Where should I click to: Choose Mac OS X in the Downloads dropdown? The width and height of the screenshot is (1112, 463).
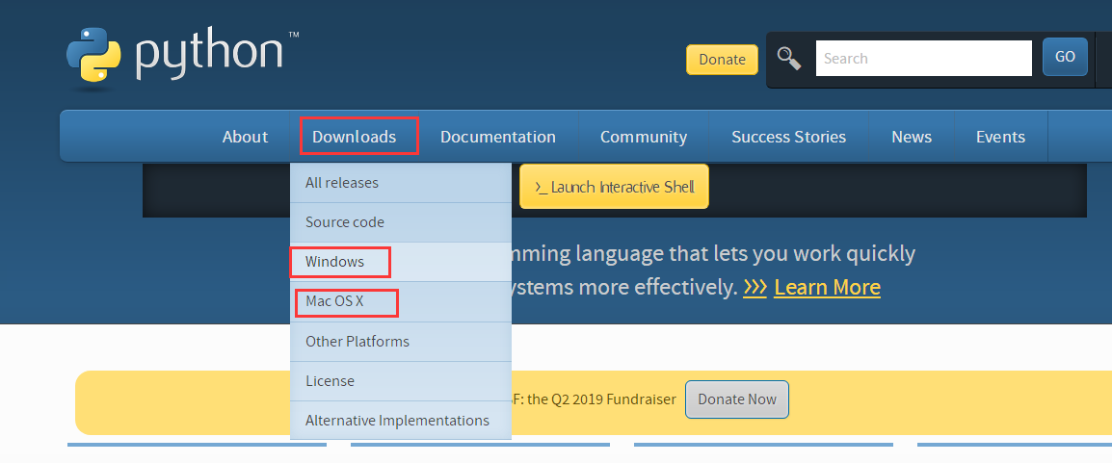[401, 301]
